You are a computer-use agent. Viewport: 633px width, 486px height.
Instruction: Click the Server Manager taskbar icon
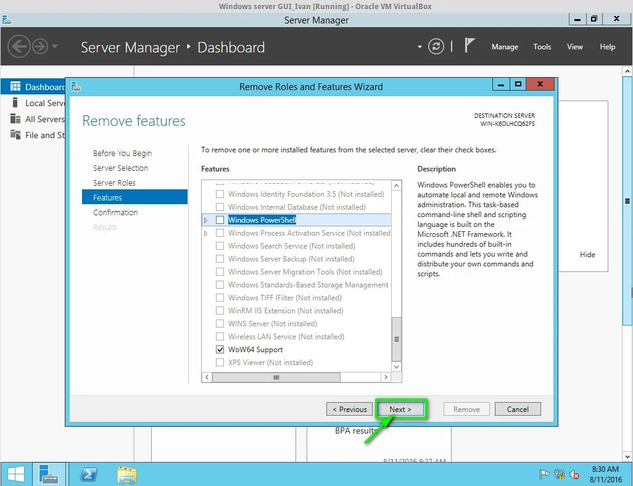(x=49, y=474)
